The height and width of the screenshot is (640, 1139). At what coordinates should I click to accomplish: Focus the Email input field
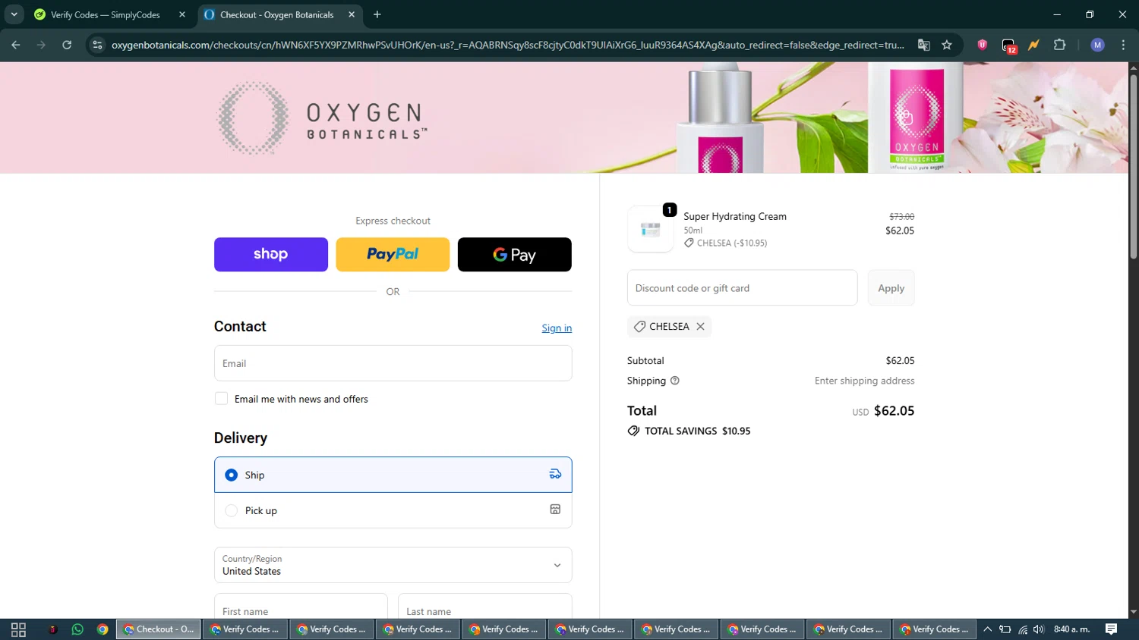[x=393, y=363]
